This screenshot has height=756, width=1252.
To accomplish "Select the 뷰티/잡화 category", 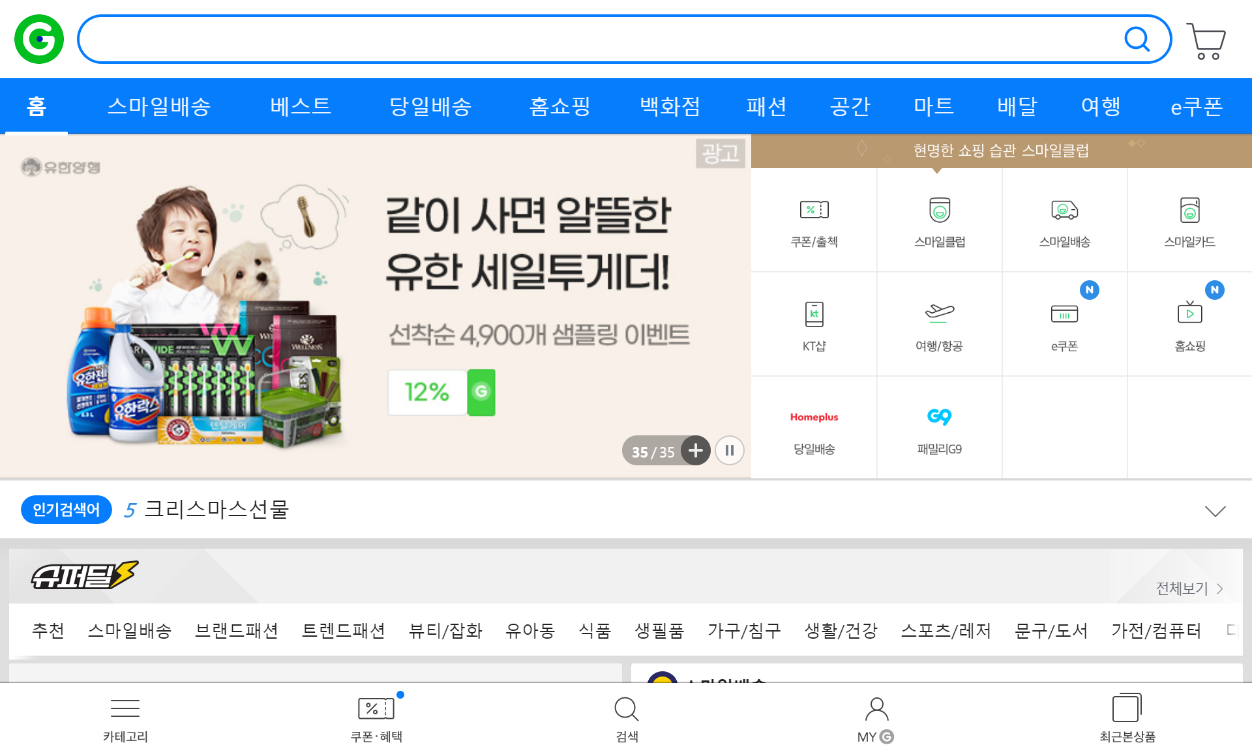I will click(x=445, y=630).
